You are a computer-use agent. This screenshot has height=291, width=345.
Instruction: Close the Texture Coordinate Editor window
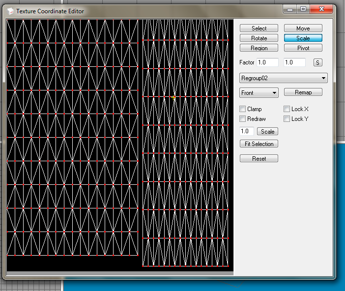[321, 9]
